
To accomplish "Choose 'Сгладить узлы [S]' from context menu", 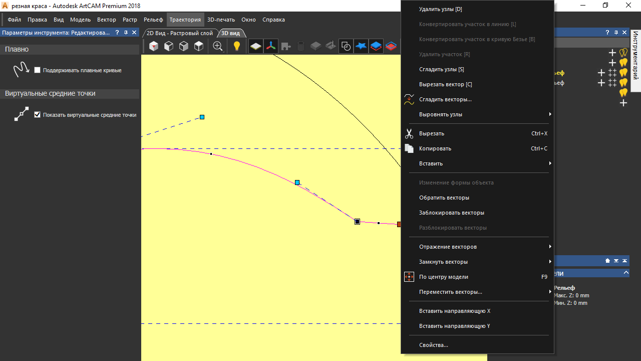I will (x=441, y=69).
